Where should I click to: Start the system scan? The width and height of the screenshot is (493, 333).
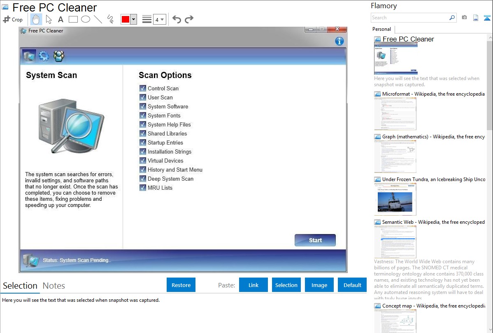pos(315,240)
